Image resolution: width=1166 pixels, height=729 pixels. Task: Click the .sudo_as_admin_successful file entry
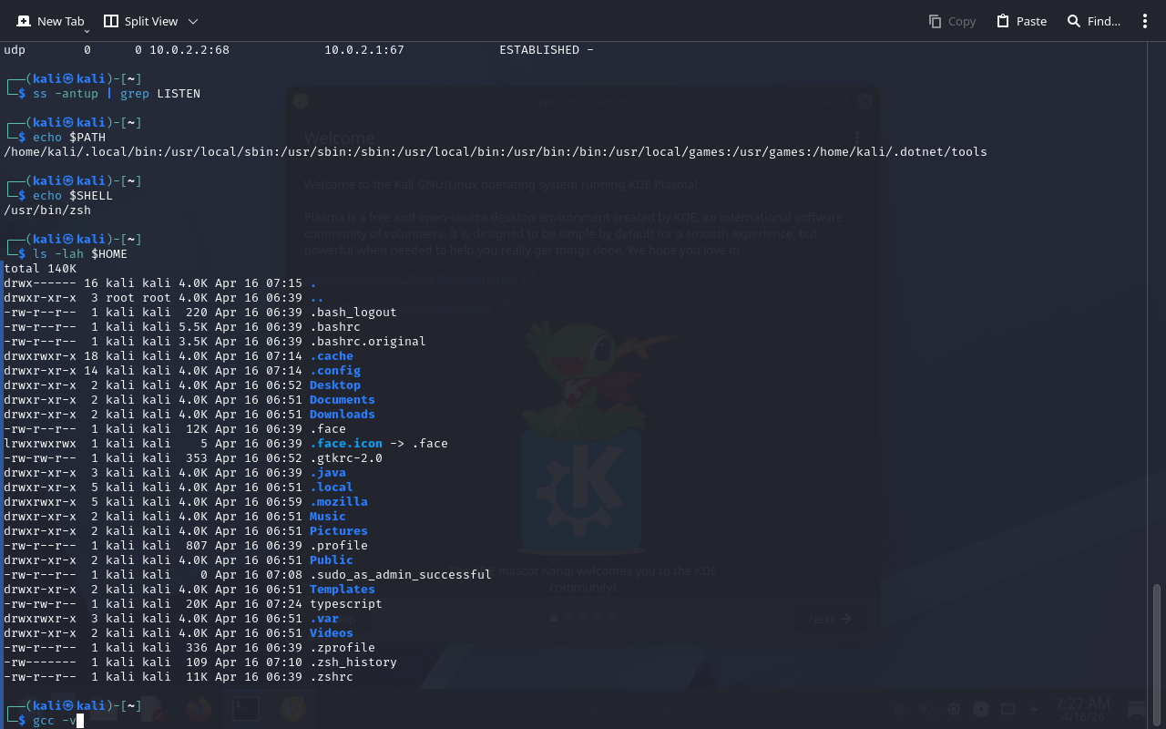tap(400, 575)
